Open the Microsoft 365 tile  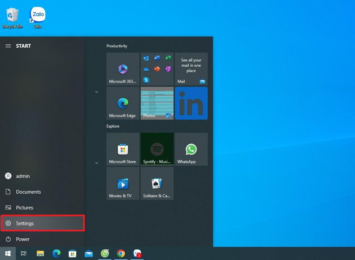(x=123, y=69)
